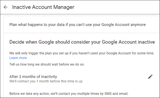Click the word 'Manager' in the title bar

point(64,7)
